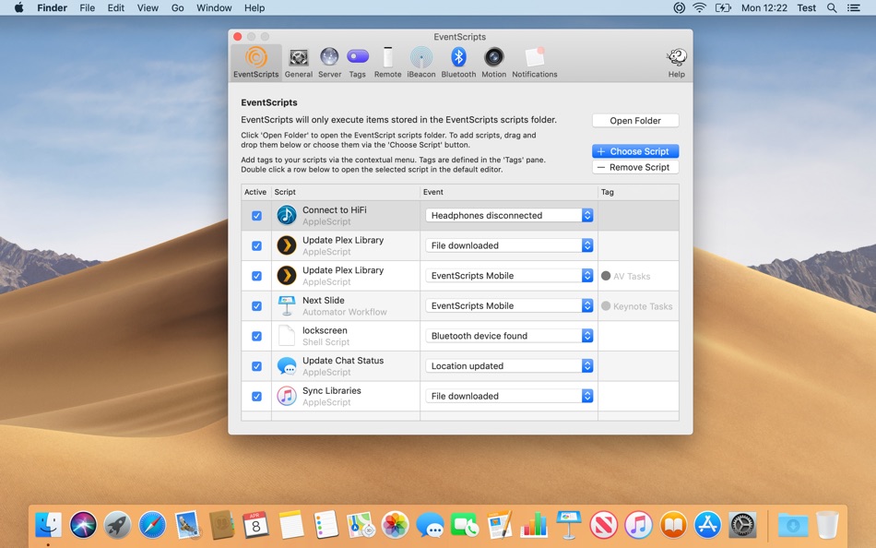876x548 pixels.
Task: Open EventScripts Help
Action: [x=676, y=62]
